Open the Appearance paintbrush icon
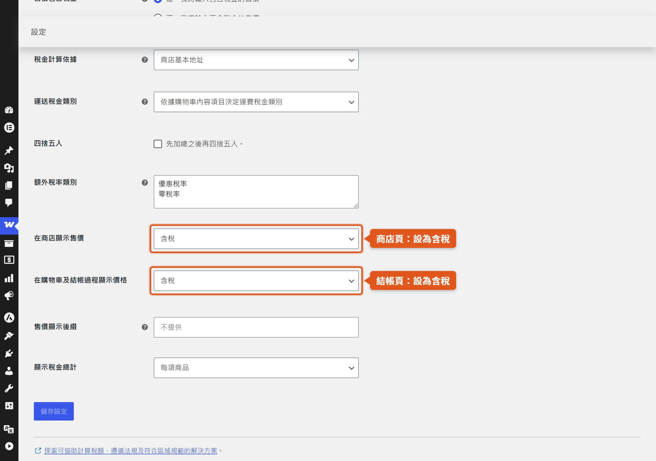 click(x=9, y=336)
